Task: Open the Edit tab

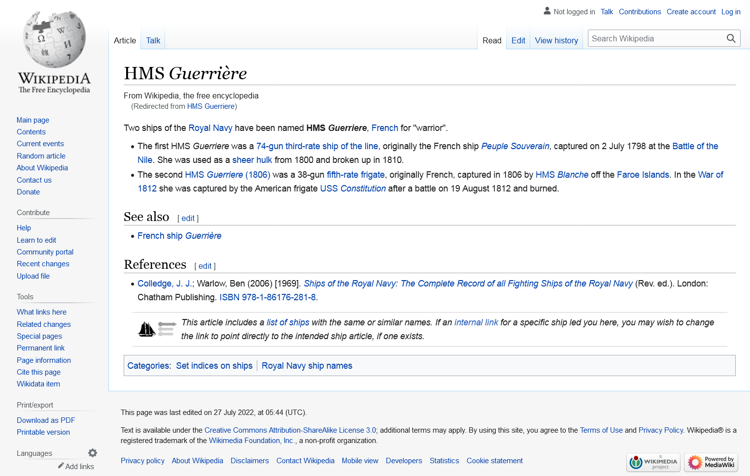Action: click(518, 40)
